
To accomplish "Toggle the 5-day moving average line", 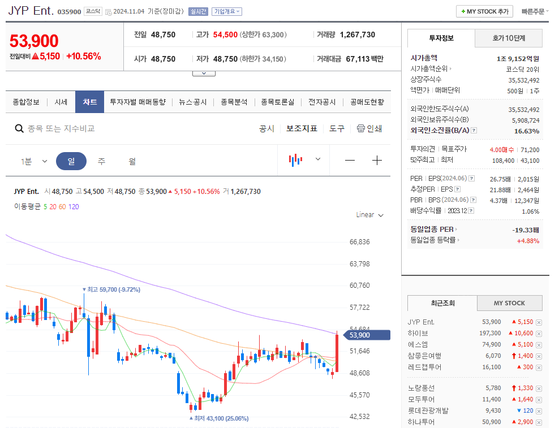I will 45,207.
